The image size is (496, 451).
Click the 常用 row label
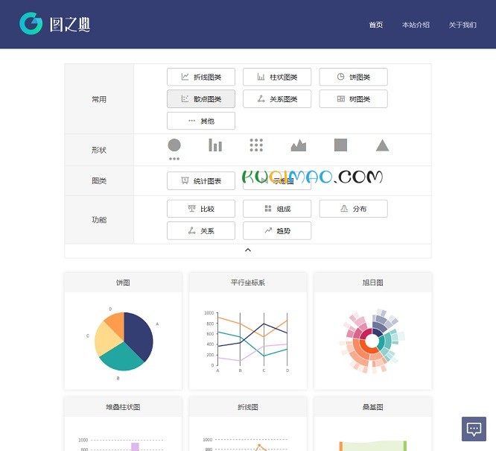coord(99,99)
